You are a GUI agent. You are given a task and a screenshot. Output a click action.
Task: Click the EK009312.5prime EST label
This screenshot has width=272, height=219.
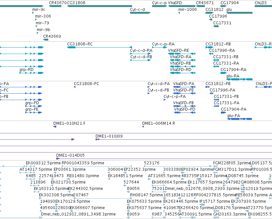pyautogui.click(x=43, y=163)
